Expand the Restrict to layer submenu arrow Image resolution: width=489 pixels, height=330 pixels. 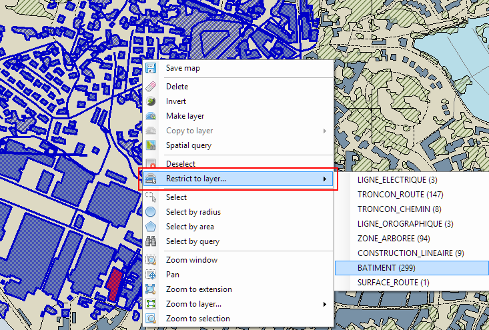click(x=325, y=179)
